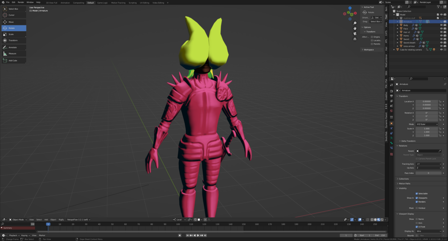Open the rotation Mode XYZ Euler dropdown
448x241 pixels.
coord(427,124)
